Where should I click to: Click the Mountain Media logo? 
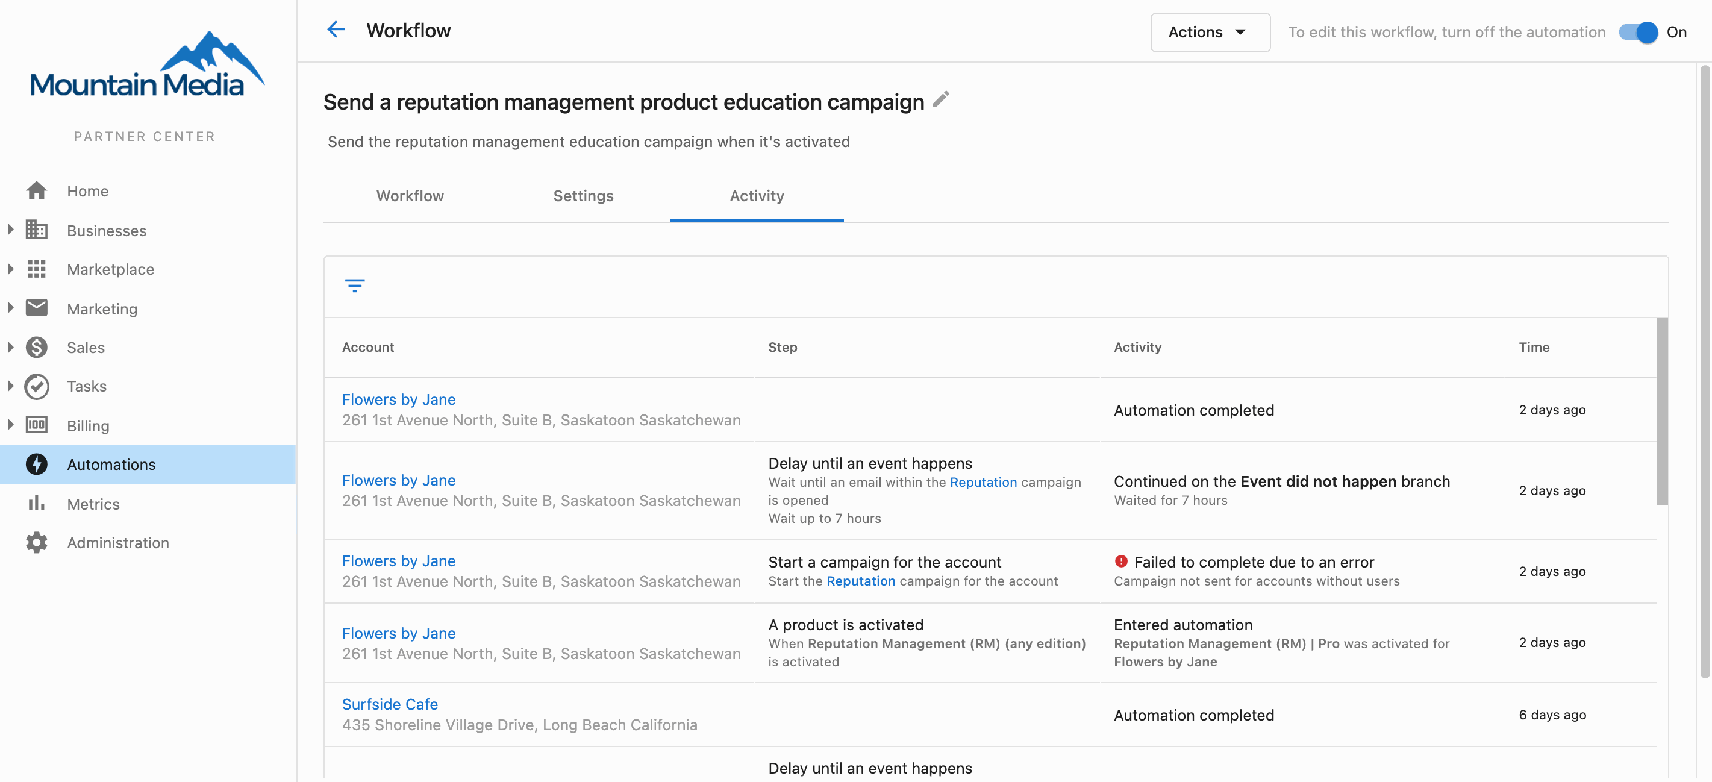point(147,64)
